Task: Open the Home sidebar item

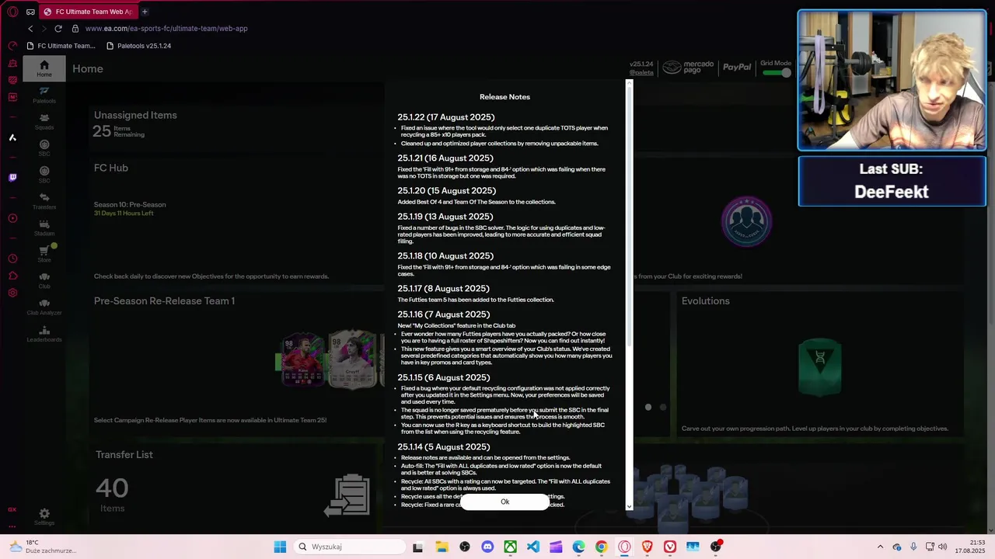Action: coord(44,68)
